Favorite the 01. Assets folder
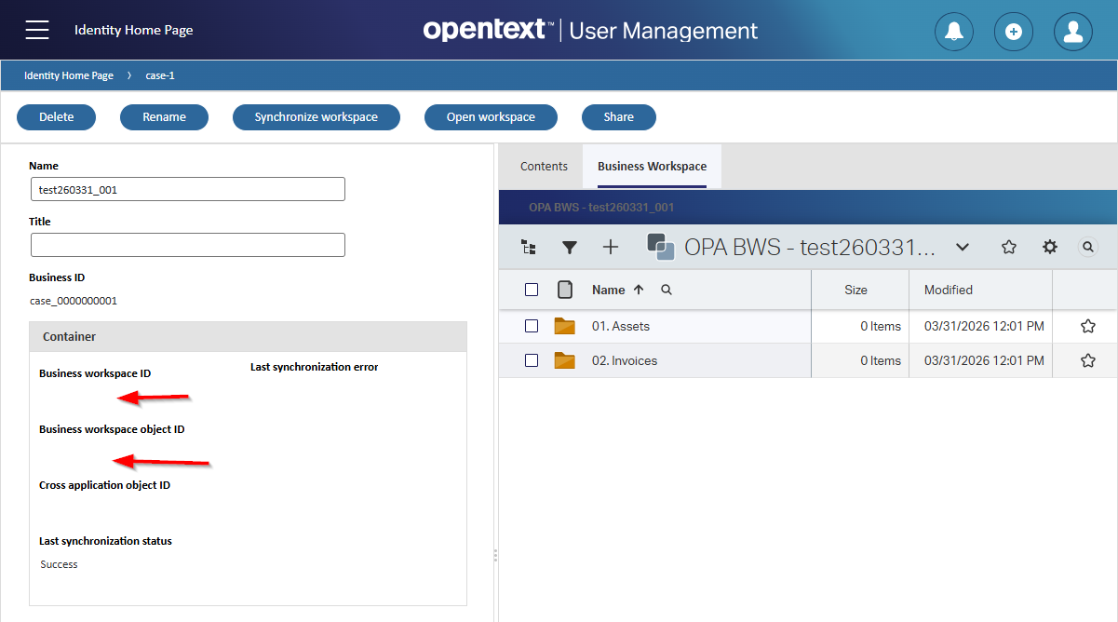The height and width of the screenshot is (622, 1118). pyautogui.click(x=1088, y=326)
